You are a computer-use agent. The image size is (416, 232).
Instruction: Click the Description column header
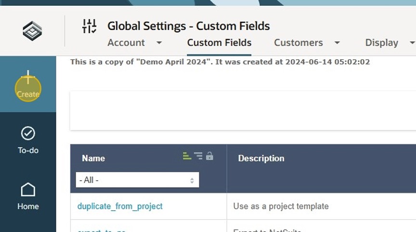pyautogui.click(x=261, y=158)
